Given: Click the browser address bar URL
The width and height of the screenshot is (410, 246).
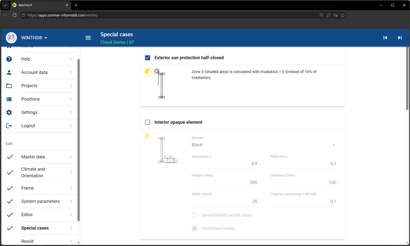Looking at the screenshot, I should 62,15.
